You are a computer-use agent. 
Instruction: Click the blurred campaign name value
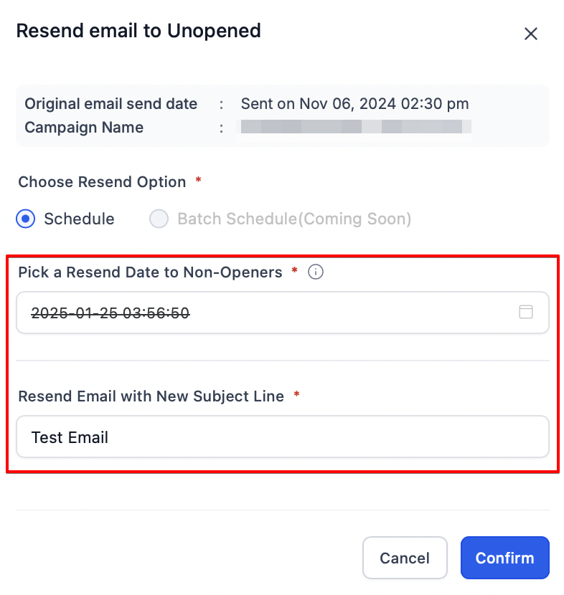355,128
